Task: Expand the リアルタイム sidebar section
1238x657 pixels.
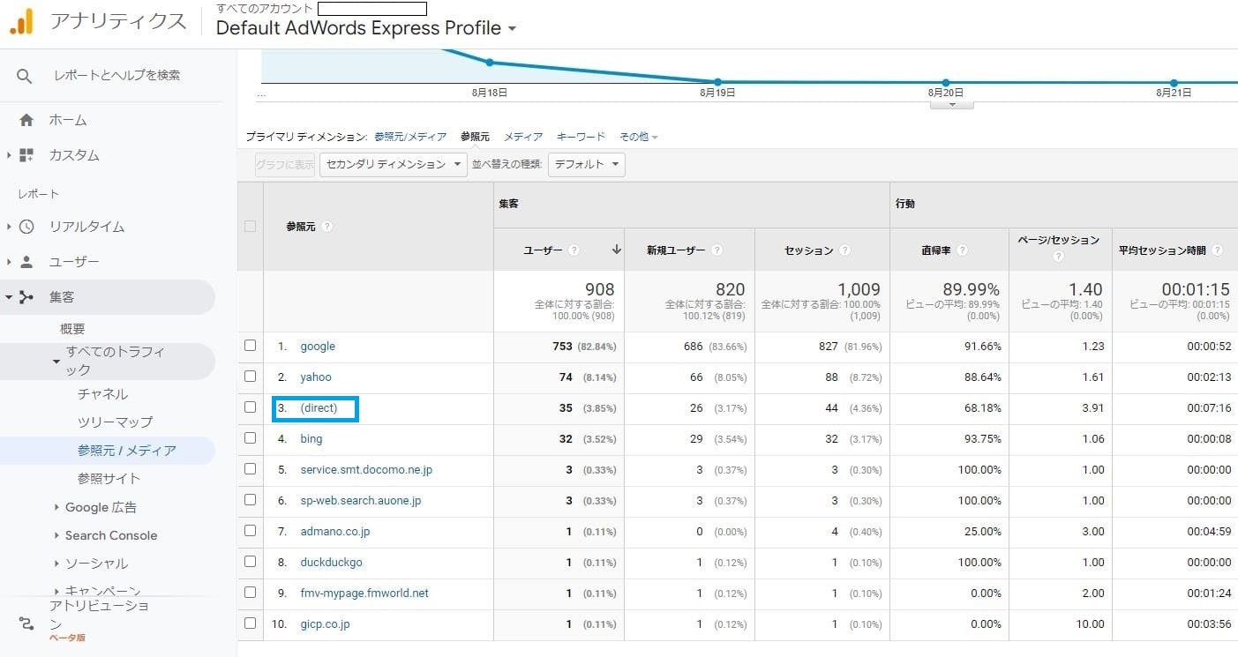Action: click(9, 227)
